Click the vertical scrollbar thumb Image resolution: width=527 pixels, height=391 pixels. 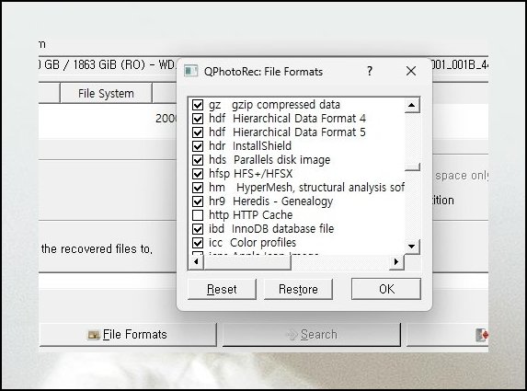(412, 167)
